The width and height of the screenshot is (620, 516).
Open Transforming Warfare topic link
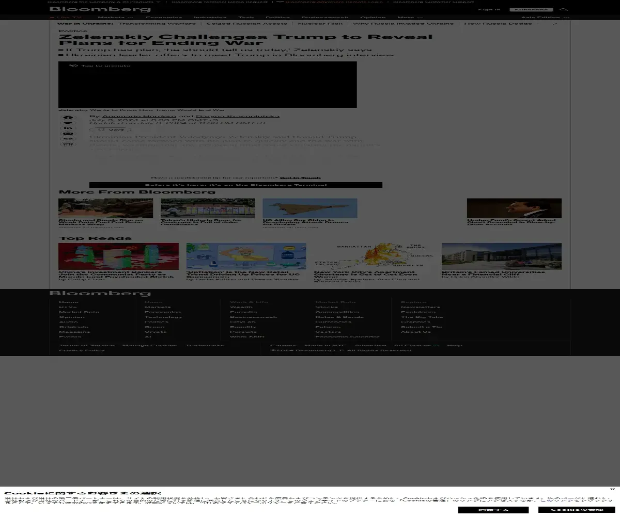click(x=156, y=24)
